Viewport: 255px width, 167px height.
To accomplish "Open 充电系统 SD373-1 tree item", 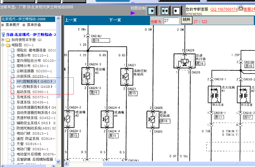I will [x=32, y=97].
